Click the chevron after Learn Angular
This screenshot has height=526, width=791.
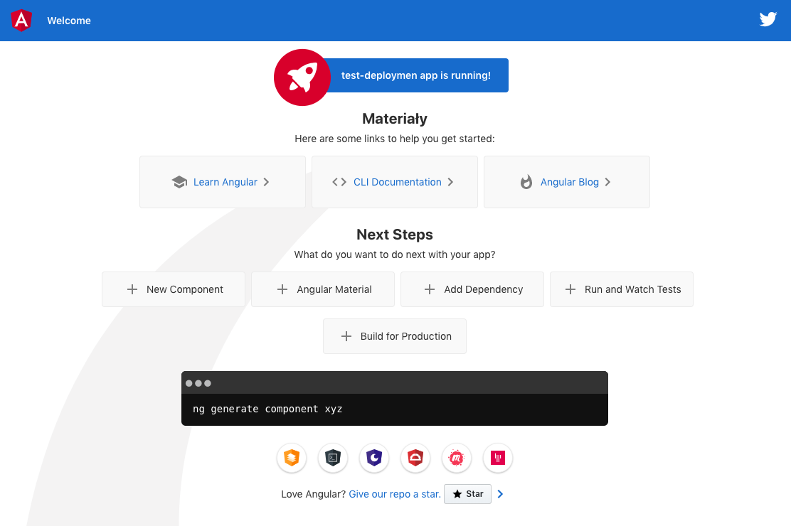[266, 182]
